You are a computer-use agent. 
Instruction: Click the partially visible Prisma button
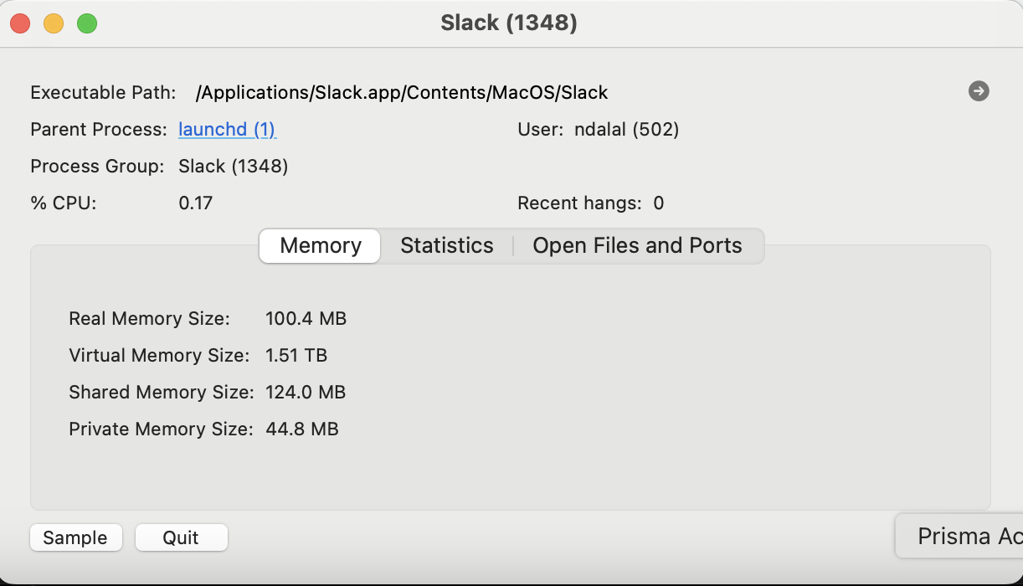click(x=963, y=536)
